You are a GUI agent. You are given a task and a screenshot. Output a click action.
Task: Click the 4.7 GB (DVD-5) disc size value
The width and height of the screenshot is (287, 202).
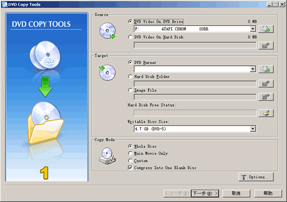(150, 129)
